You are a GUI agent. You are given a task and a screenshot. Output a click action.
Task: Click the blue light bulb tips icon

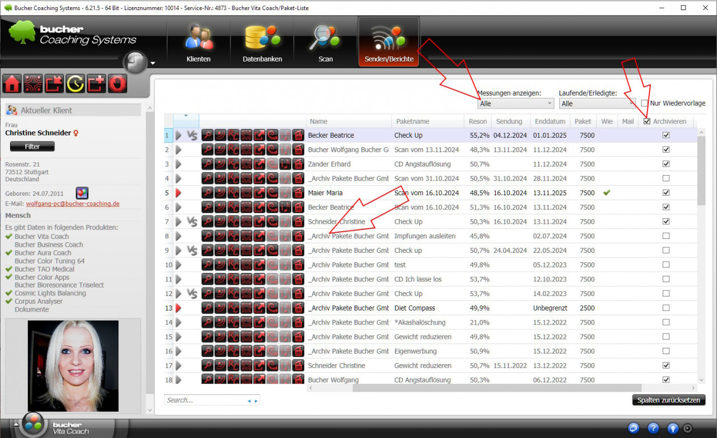pyautogui.click(x=673, y=428)
